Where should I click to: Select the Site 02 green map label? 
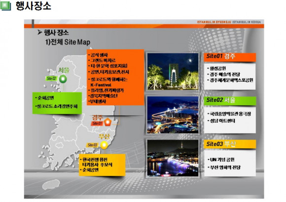point(51,78)
